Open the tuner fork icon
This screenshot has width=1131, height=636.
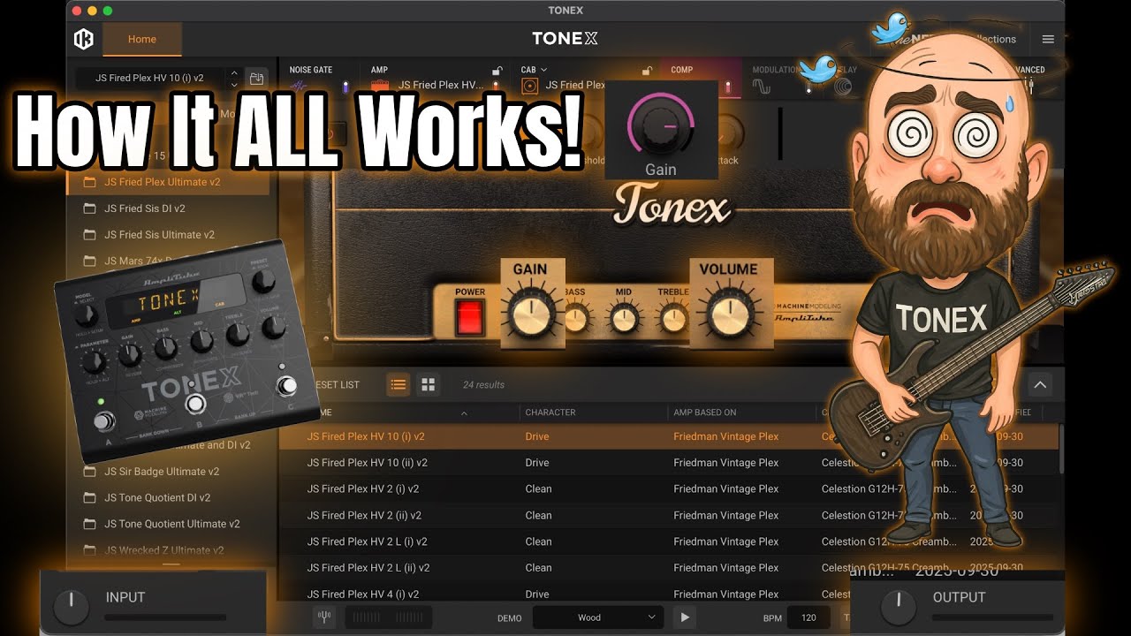click(324, 617)
